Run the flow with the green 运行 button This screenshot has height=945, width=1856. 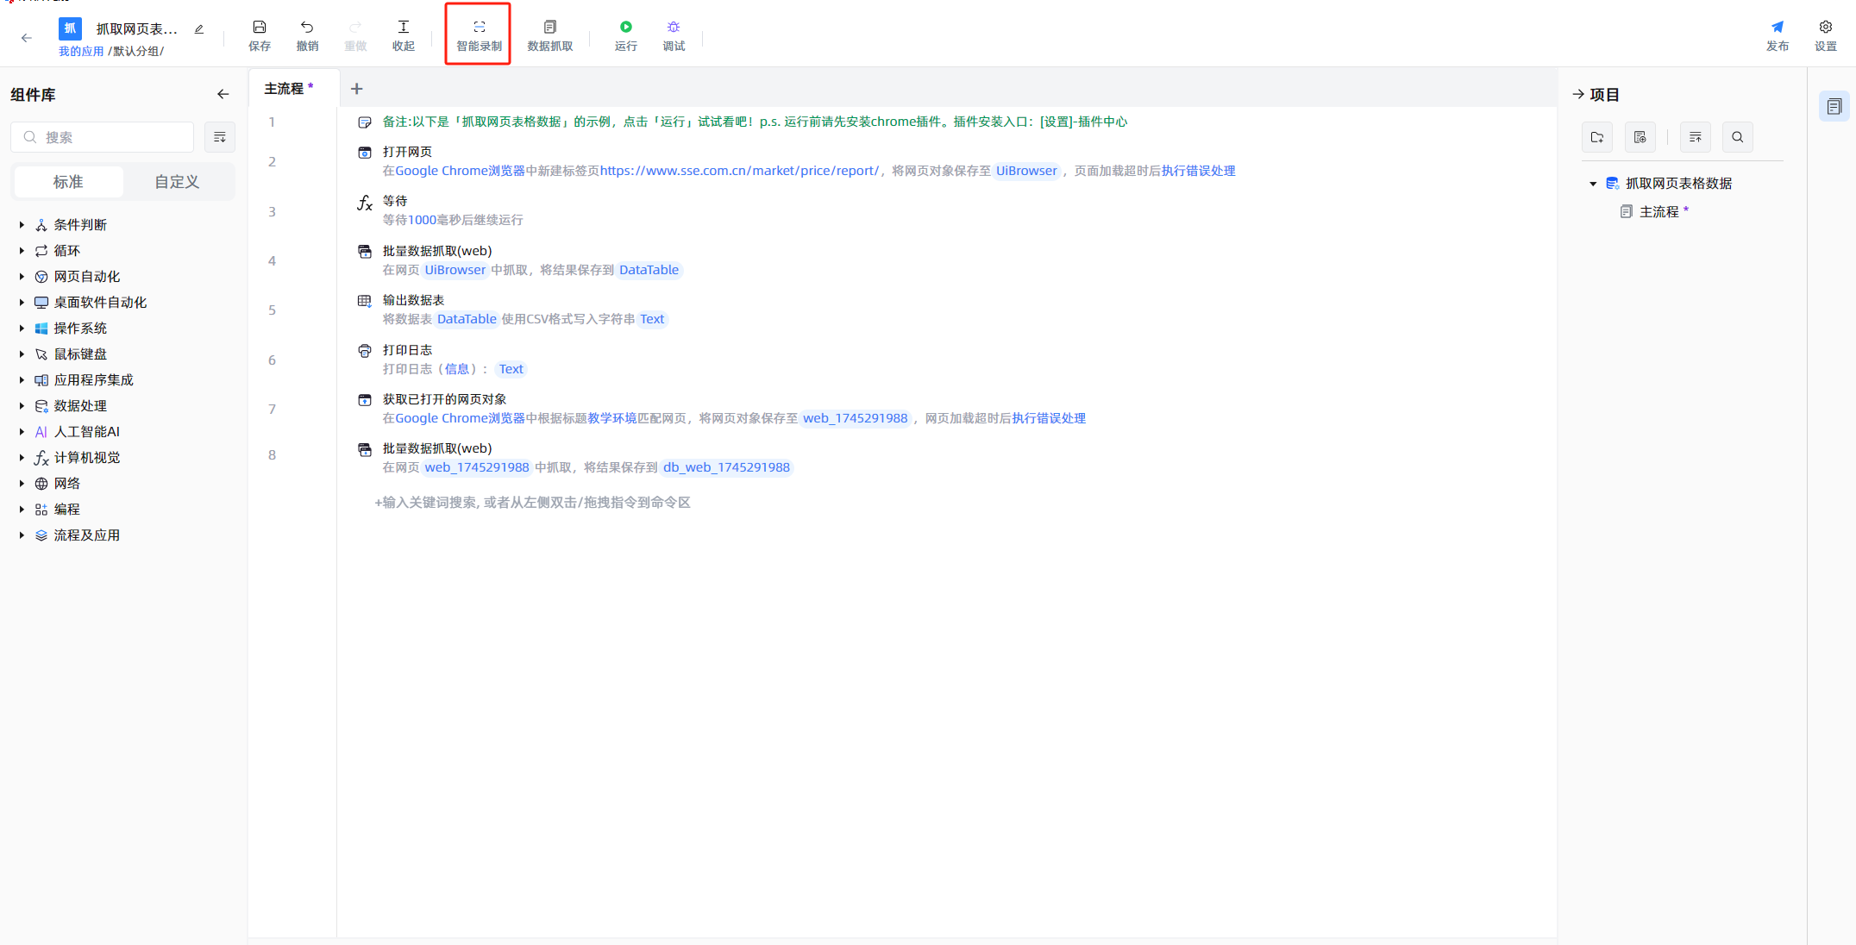pyautogui.click(x=625, y=34)
